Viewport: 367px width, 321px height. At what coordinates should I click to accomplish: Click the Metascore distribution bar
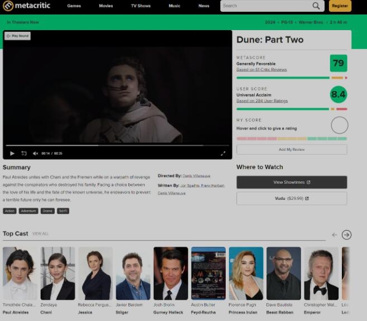coord(292,78)
